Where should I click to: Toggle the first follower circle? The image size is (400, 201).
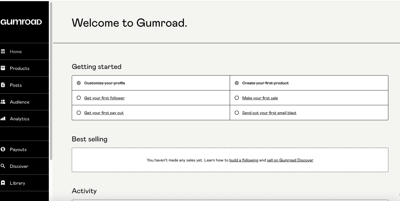click(79, 98)
